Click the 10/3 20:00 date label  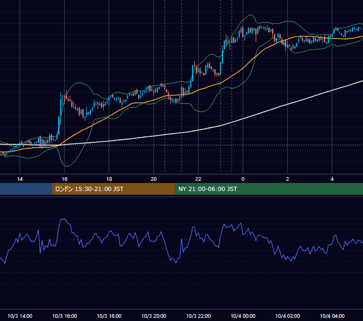tap(154, 316)
